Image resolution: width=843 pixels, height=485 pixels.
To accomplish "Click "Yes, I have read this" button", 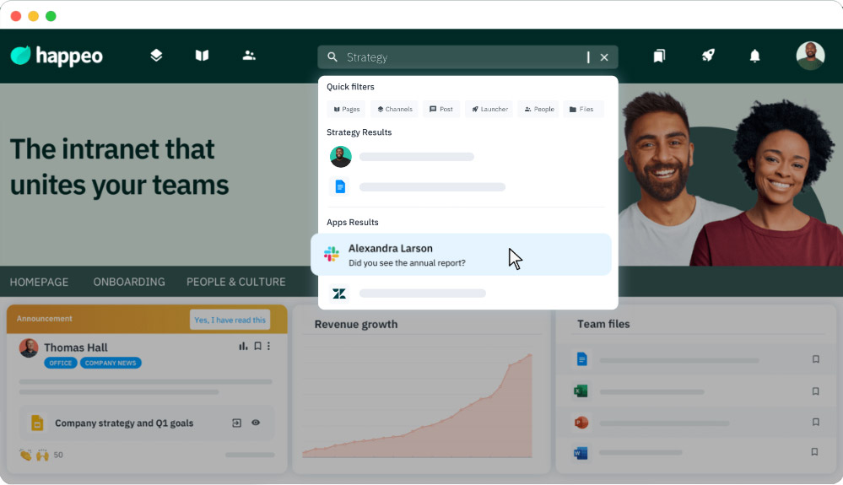I will coord(230,320).
